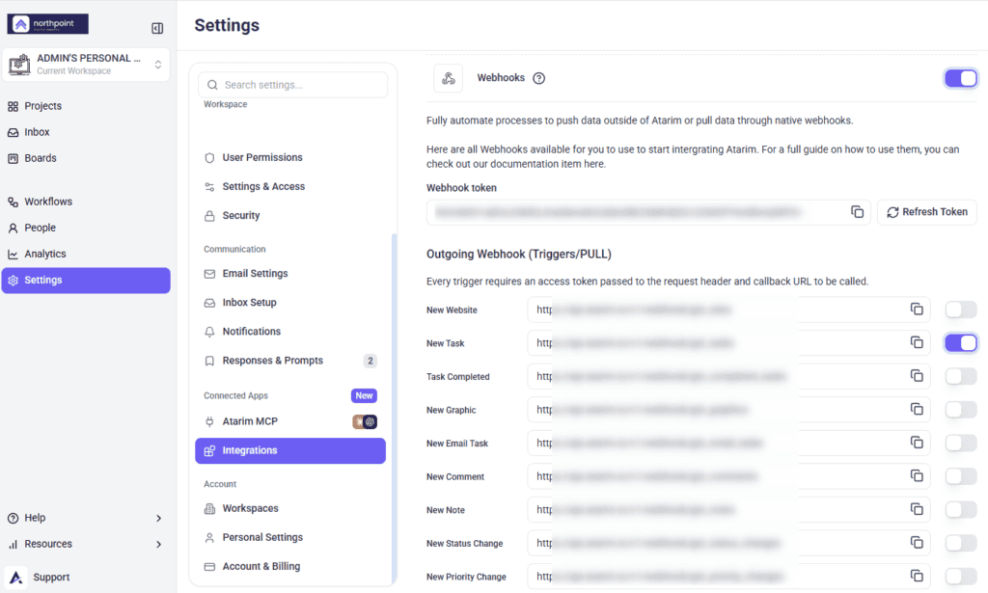Click the "Outgoing Webhook (Triggers/PULL)" heading

518,255
